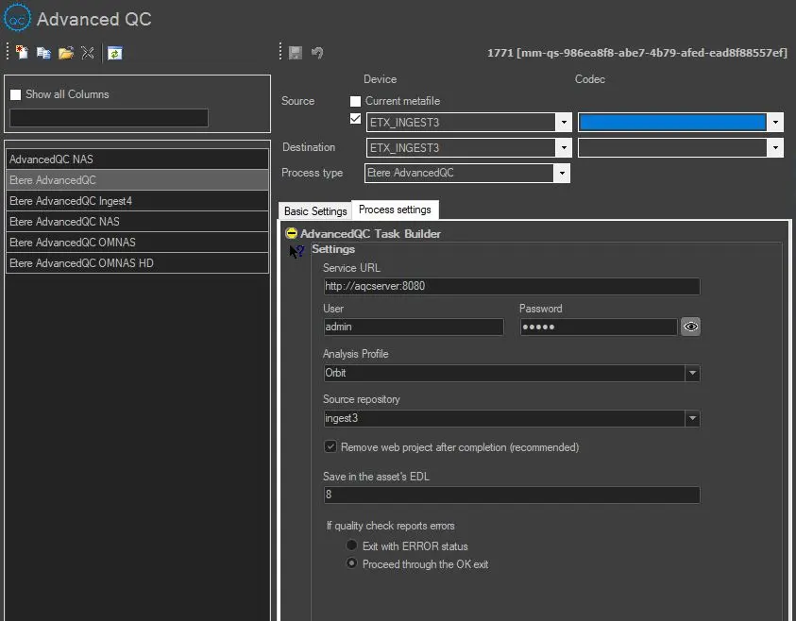The image size is (796, 621).
Task: Check the Current metafile checkbox
Action: point(356,101)
